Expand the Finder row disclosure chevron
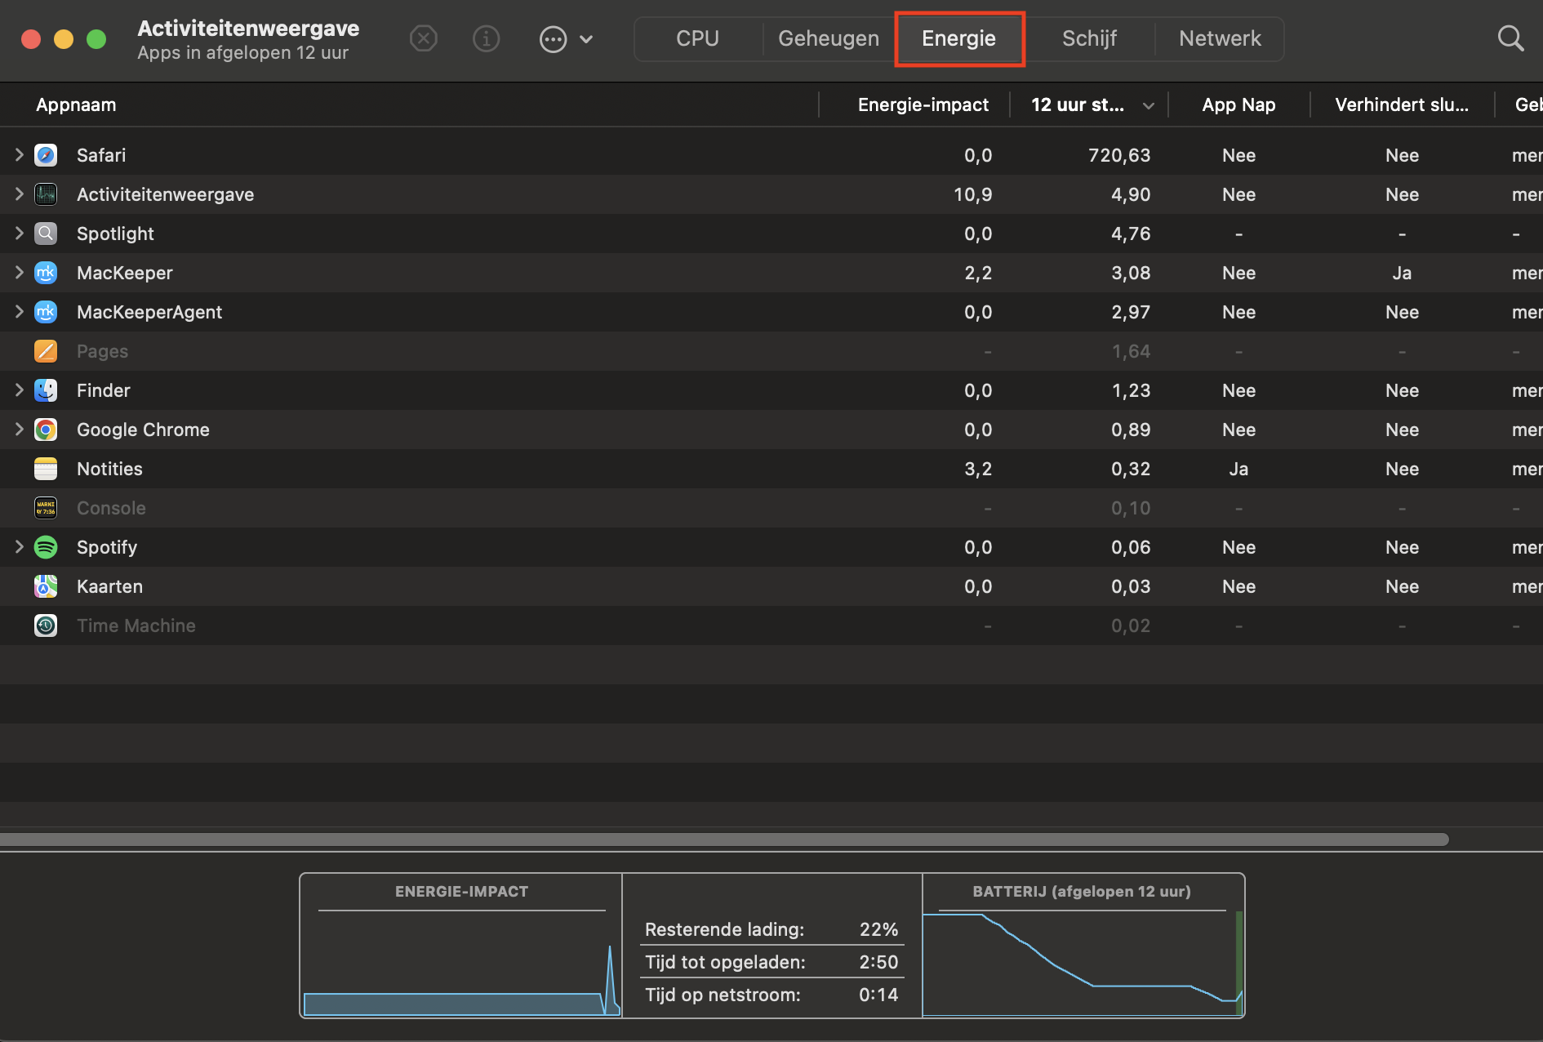This screenshot has height=1042, width=1543. [x=19, y=390]
